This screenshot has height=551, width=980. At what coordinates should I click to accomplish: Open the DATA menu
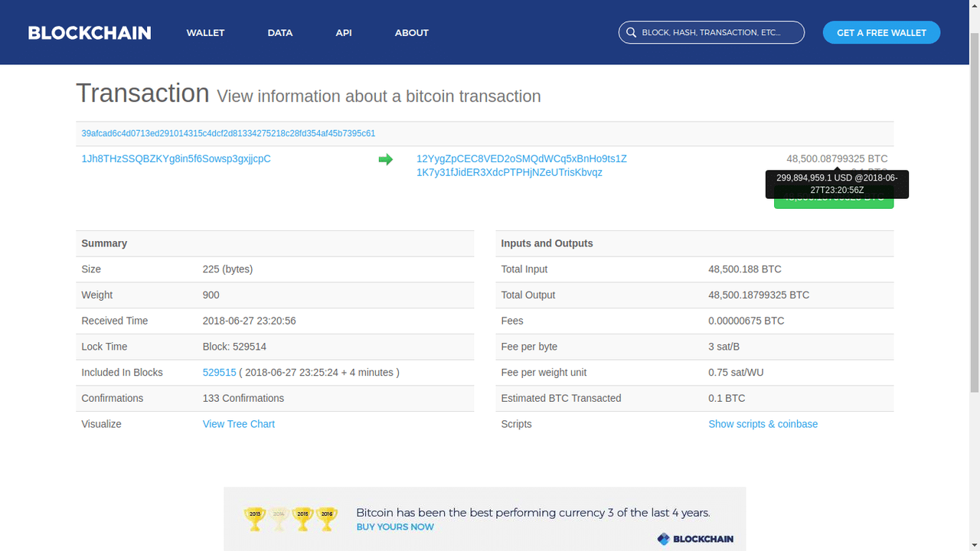coord(280,33)
